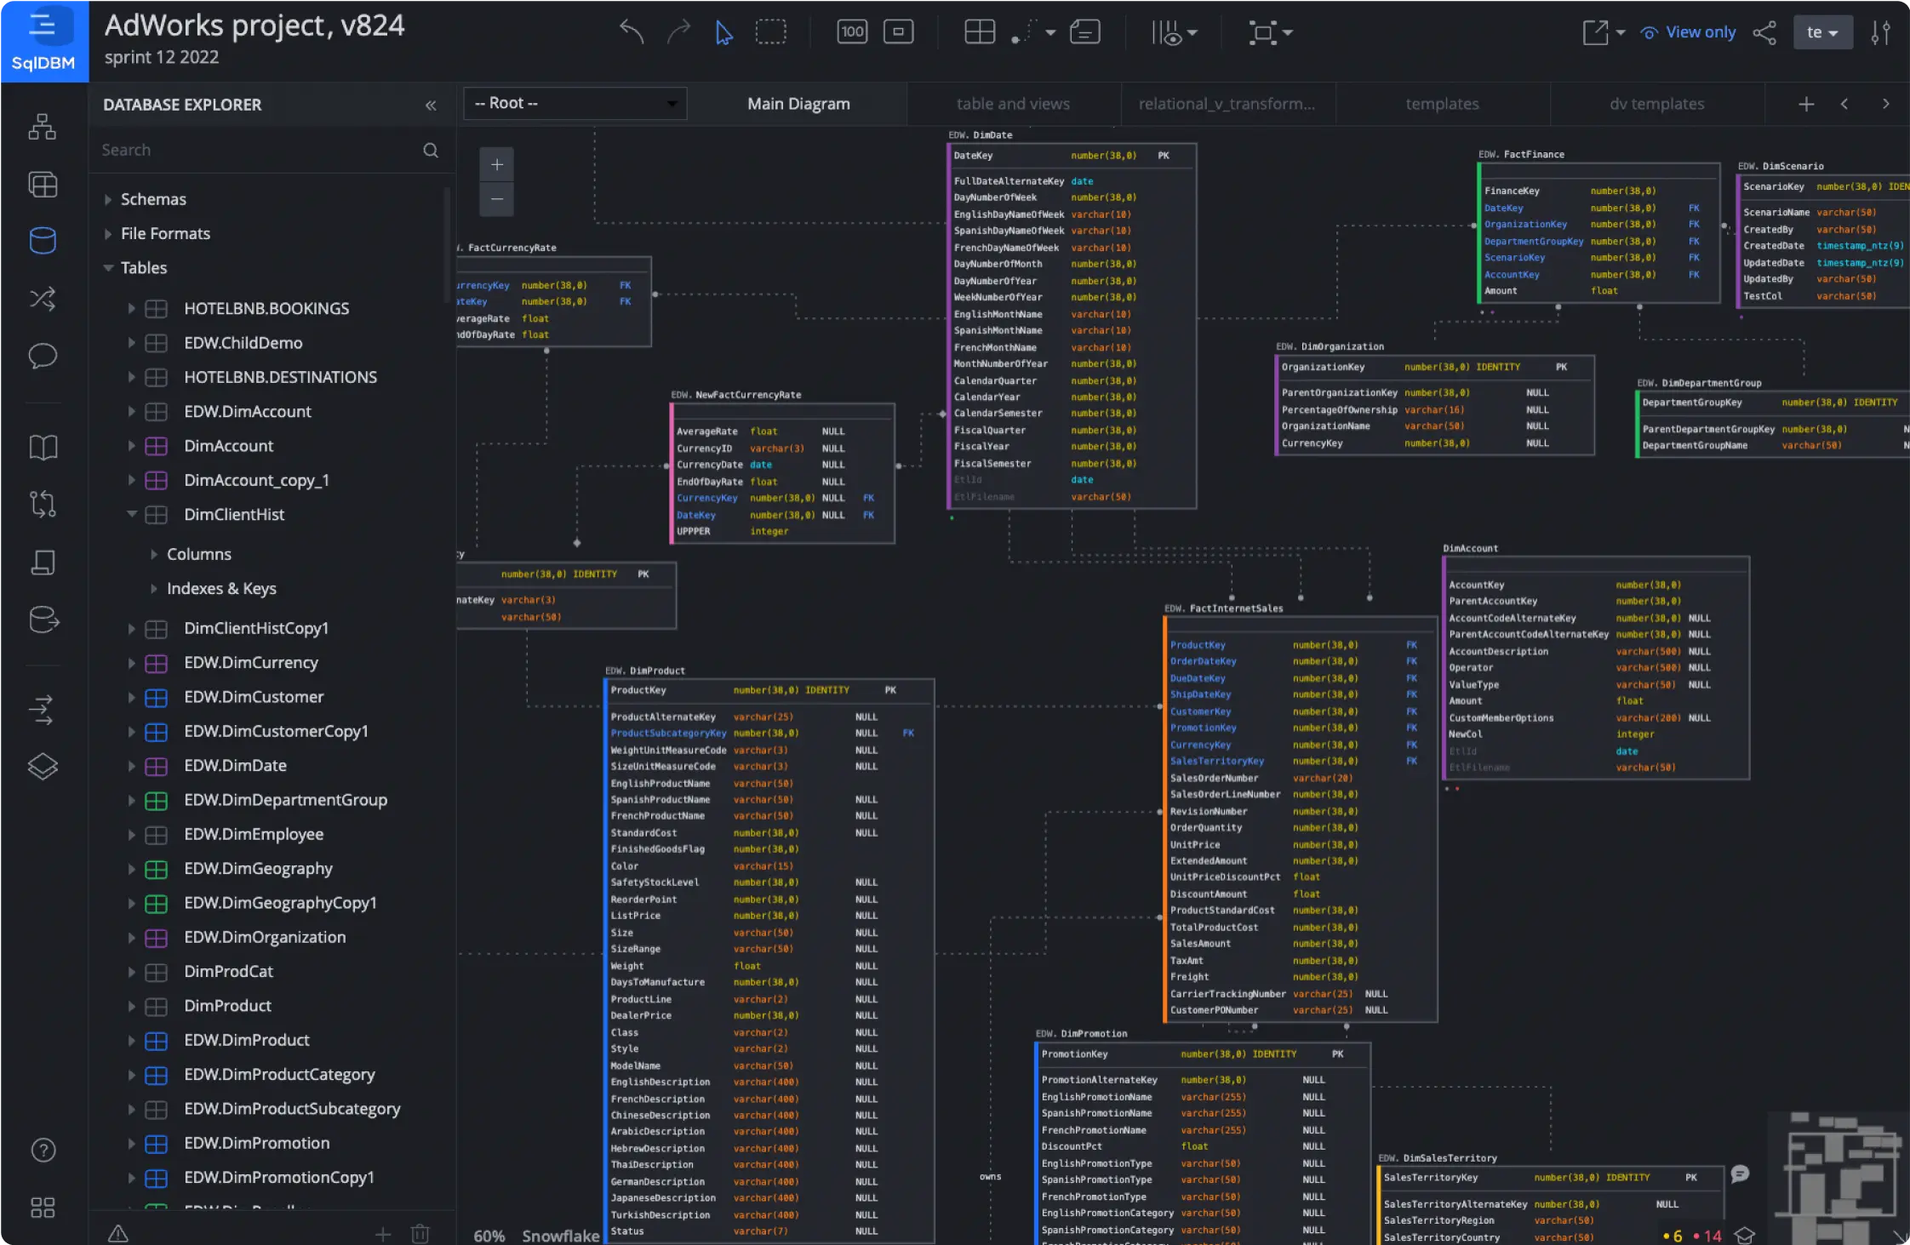Screen dimensions: 1910x1245
Task: Click the diagram layout icon in toolbar
Action: tap(976, 31)
